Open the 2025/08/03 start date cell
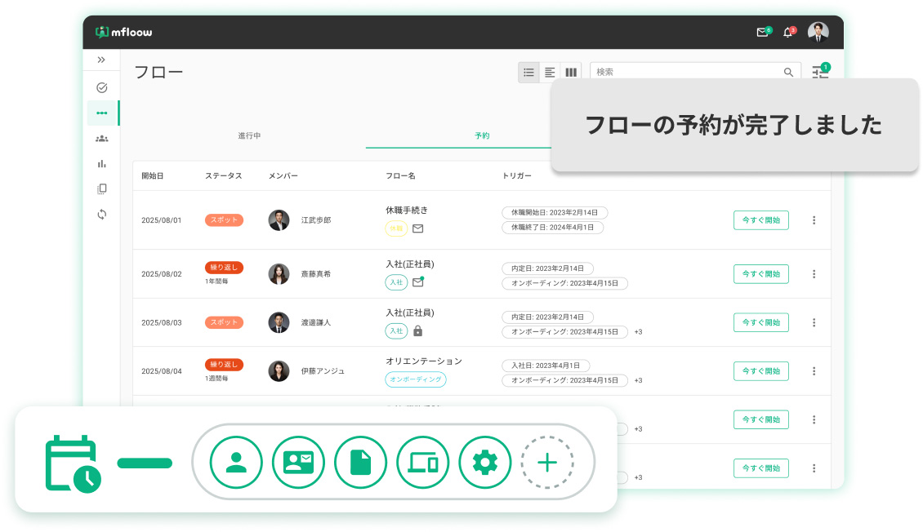923x532 pixels. pos(161,323)
